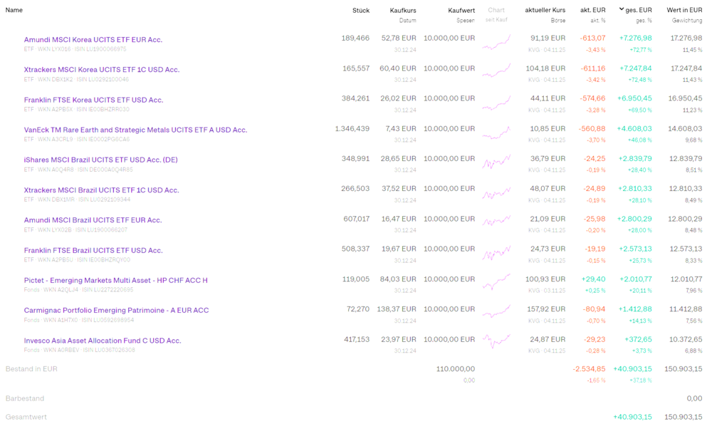Select the total gain +2.839,79

(635, 159)
